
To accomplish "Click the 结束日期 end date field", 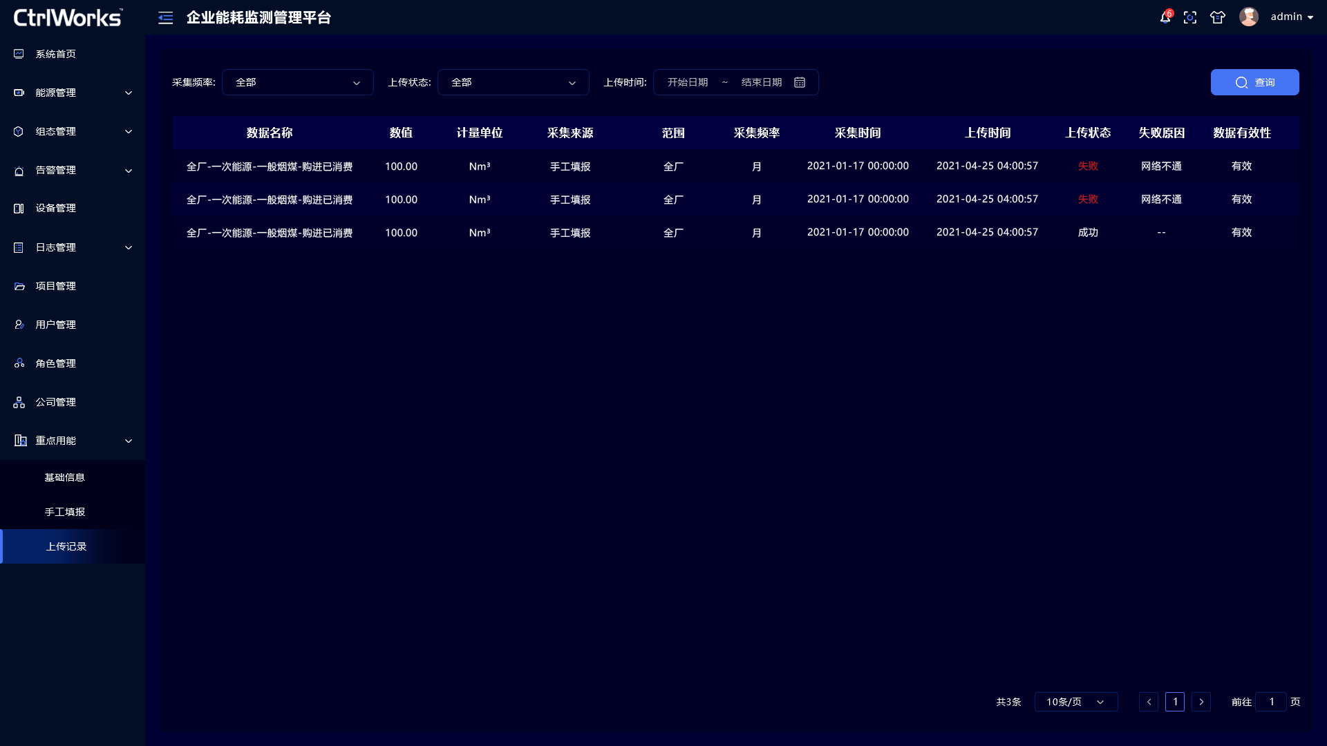I will (x=762, y=82).
